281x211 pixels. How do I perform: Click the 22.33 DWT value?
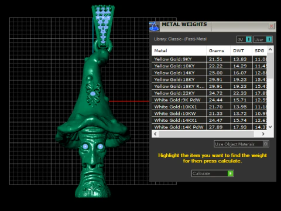coord(240,93)
